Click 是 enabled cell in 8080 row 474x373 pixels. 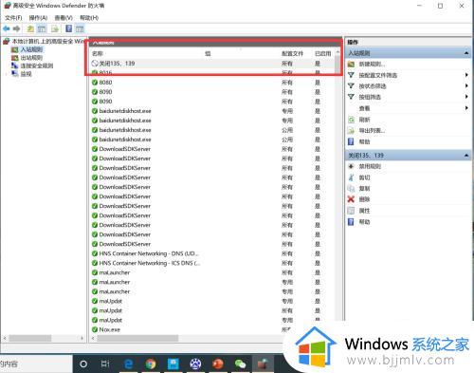[318, 83]
